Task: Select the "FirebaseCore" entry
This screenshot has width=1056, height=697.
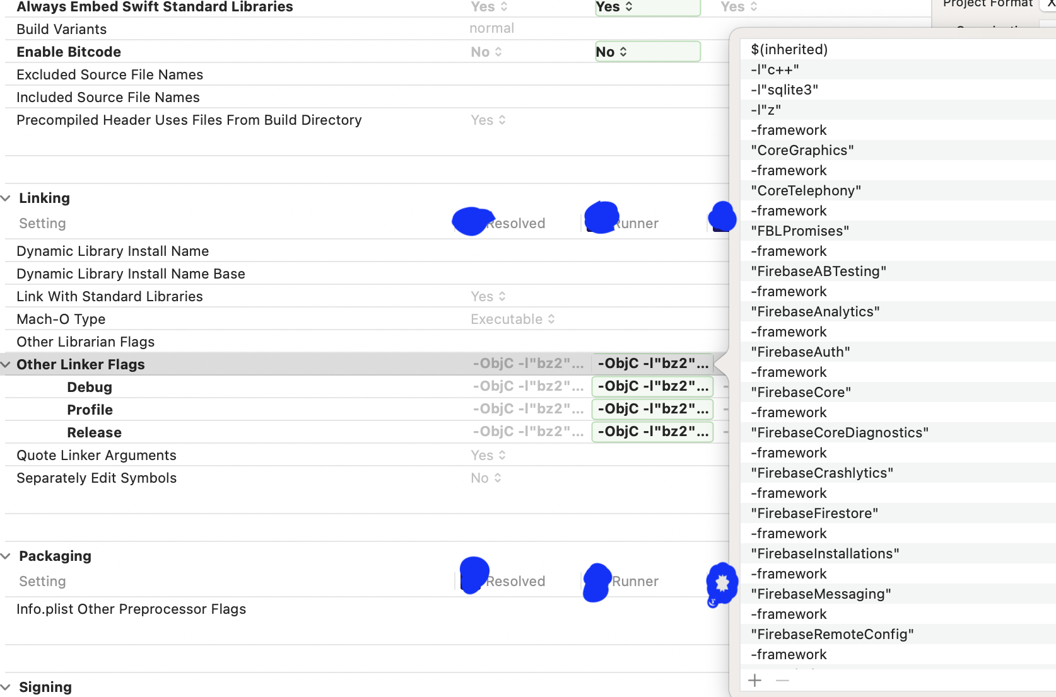Action: tap(898, 392)
